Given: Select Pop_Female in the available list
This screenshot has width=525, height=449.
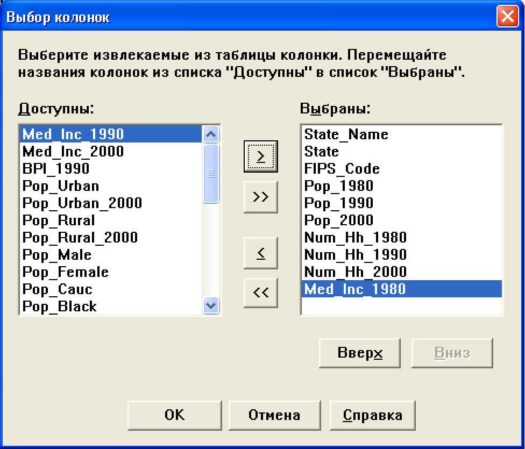Looking at the screenshot, I should point(66,272).
